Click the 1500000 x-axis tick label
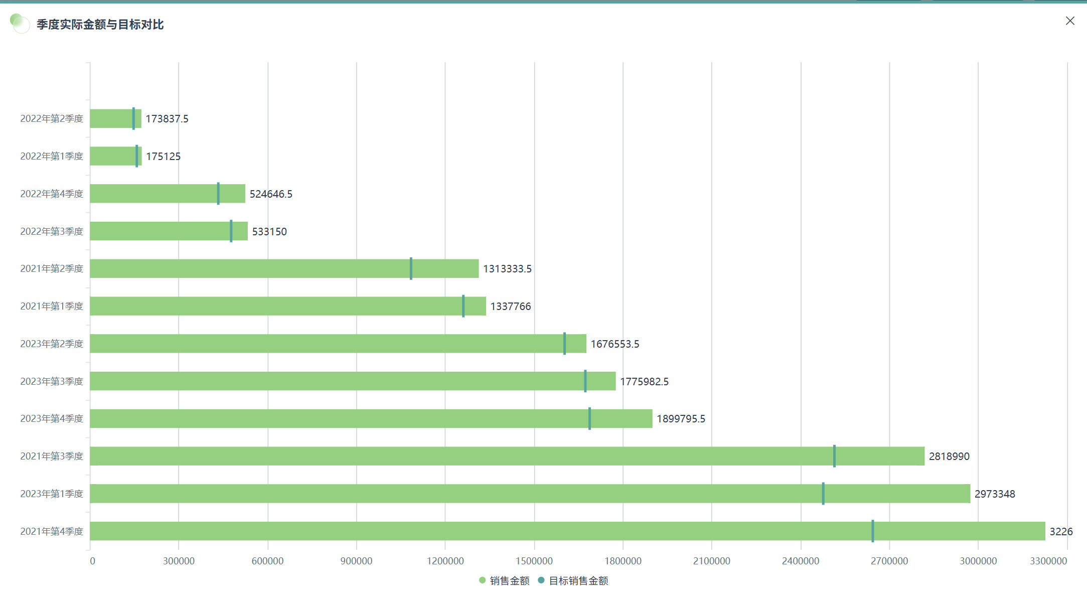The height and width of the screenshot is (608, 1087). [534, 561]
